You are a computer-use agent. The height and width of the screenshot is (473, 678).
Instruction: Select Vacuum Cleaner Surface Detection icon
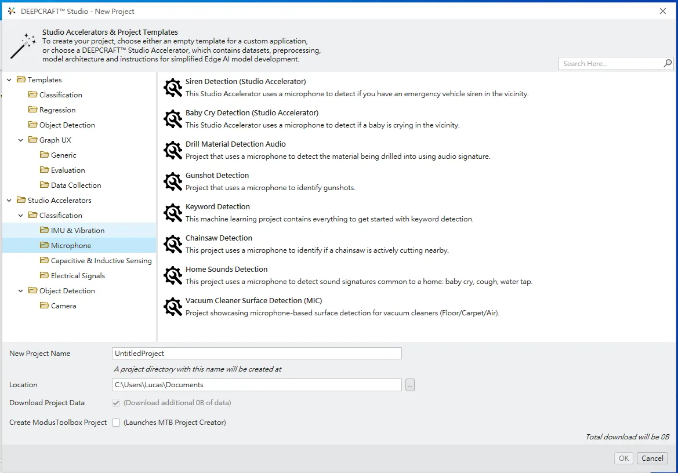point(173,307)
